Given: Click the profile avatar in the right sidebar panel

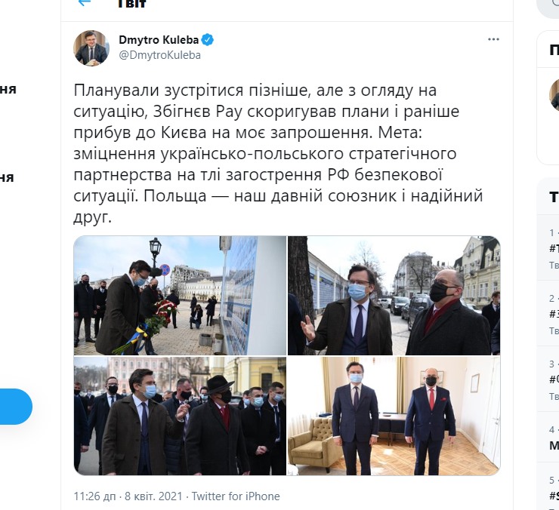Looking at the screenshot, I should [554, 95].
